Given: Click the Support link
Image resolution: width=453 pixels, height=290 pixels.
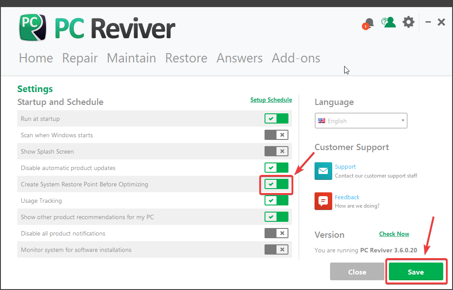Looking at the screenshot, I should point(345,167).
